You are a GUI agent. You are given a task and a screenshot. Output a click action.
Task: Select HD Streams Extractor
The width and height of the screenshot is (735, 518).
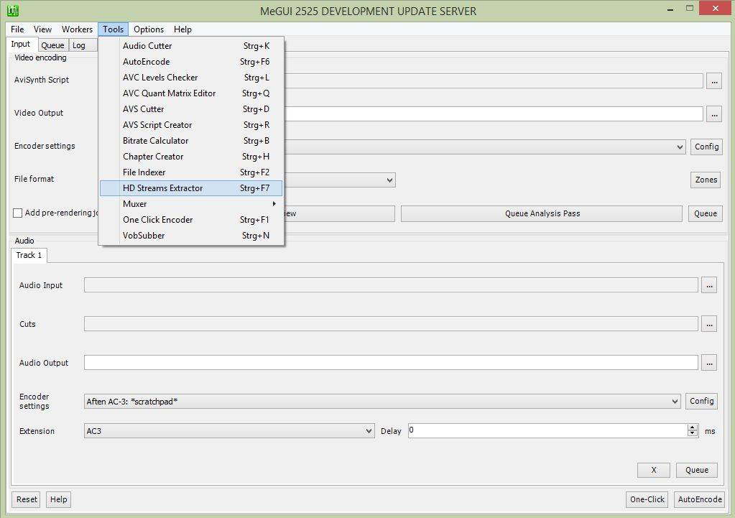tap(191, 188)
